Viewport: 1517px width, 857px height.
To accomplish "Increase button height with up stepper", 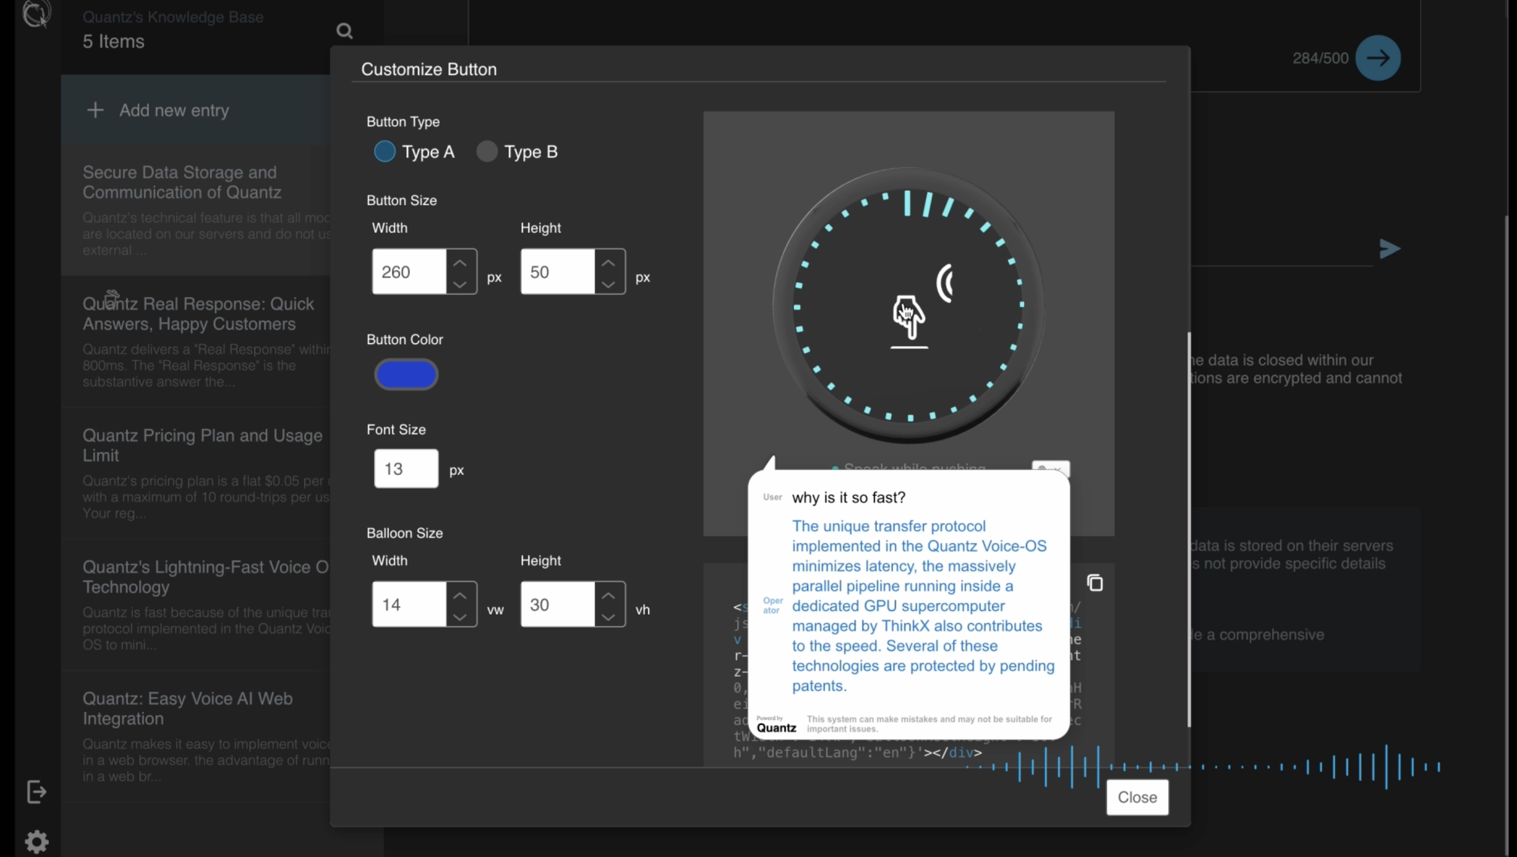I will pyautogui.click(x=609, y=263).
